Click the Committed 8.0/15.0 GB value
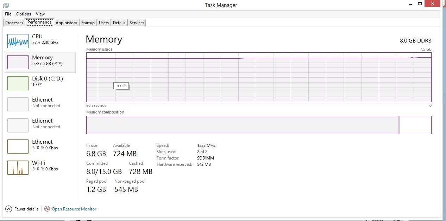The width and height of the screenshot is (446, 221). (x=104, y=171)
